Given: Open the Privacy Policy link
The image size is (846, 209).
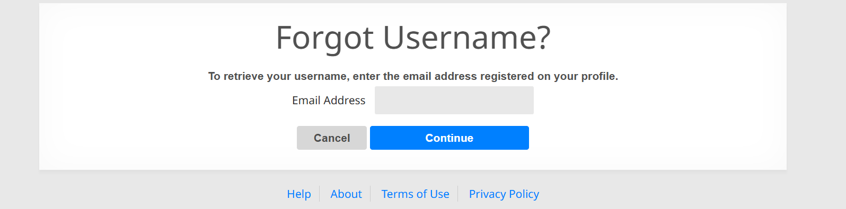Looking at the screenshot, I should click(x=504, y=194).
